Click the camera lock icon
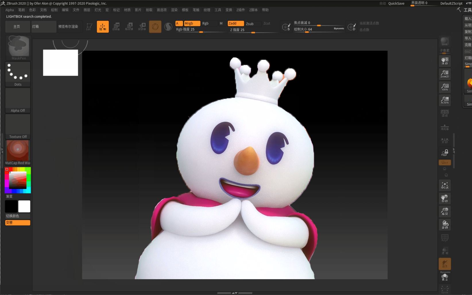The height and width of the screenshot is (295, 472). [445, 152]
